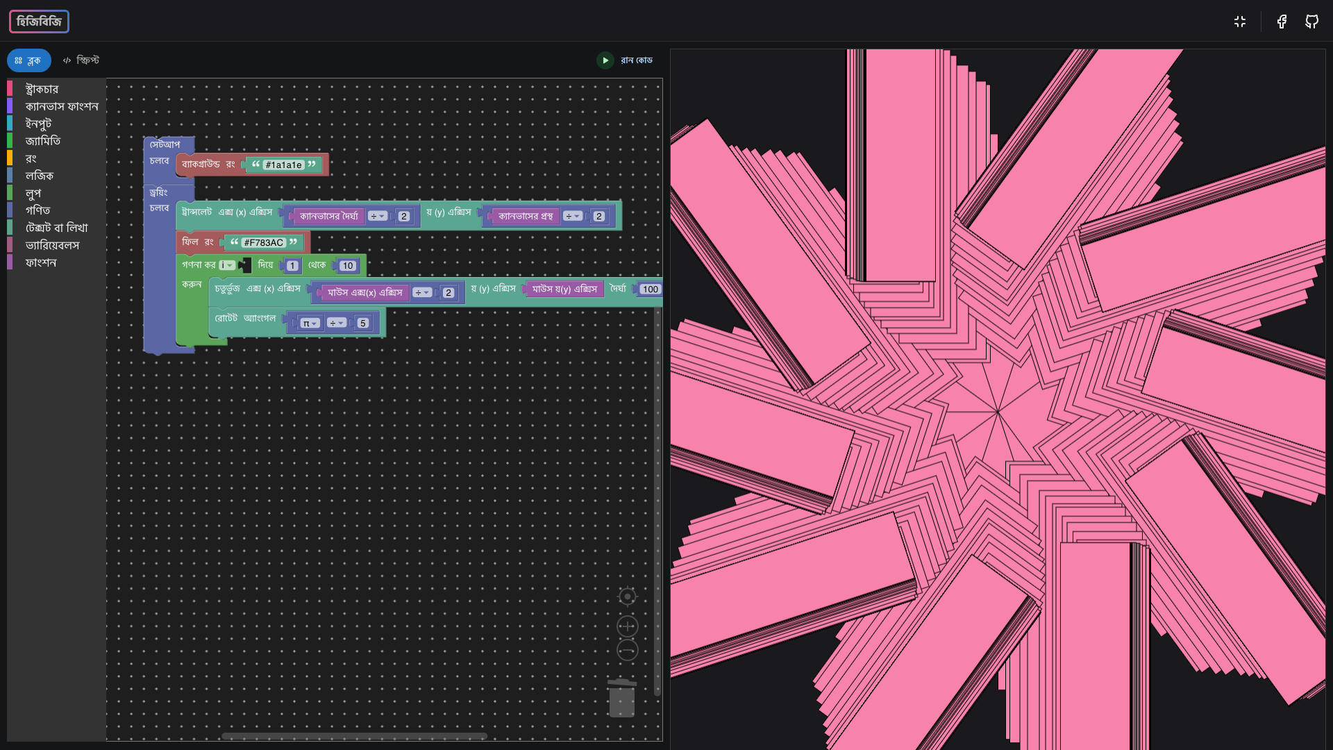This screenshot has height=750, width=1333.
Task: Open division operator dropdown beside ক্যানভাসের দৈর্ঘ্য
Action: (x=378, y=217)
